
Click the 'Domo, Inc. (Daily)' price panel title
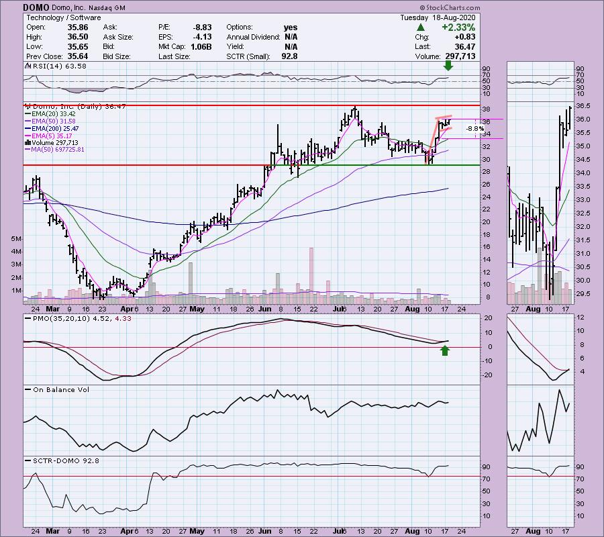click(x=66, y=106)
